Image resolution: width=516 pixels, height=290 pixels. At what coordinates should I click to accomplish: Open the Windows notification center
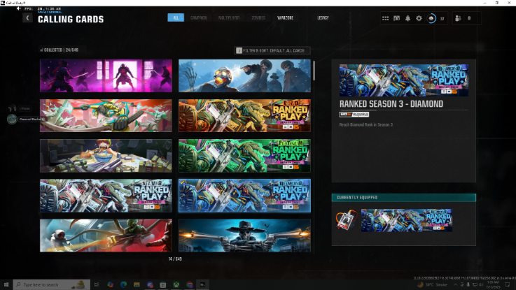(x=507, y=284)
